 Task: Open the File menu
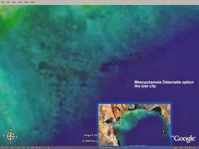[x=3, y=2]
